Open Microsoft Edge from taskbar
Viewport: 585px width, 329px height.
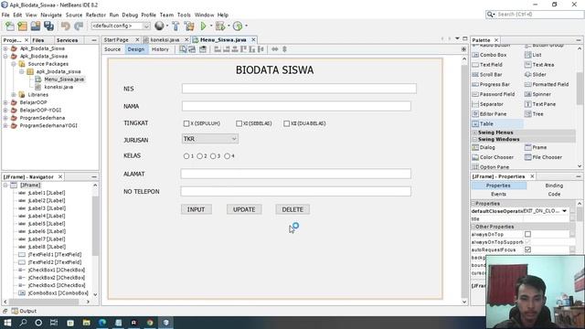[x=102, y=323]
